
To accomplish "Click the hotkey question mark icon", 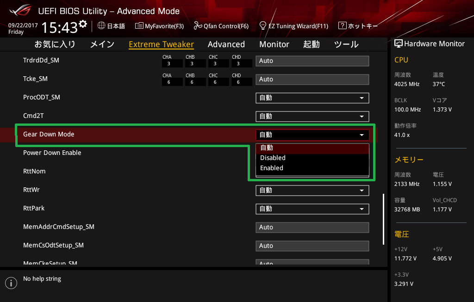I will [x=342, y=26].
